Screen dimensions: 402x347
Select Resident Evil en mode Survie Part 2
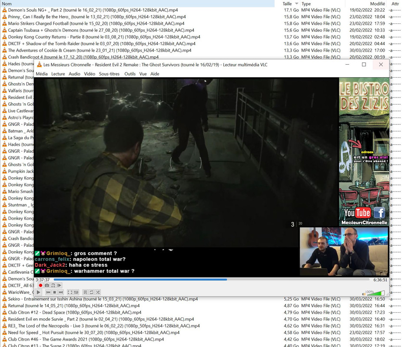click(101, 319)
